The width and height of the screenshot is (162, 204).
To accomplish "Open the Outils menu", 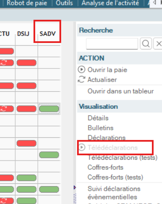I will [64, 3].
